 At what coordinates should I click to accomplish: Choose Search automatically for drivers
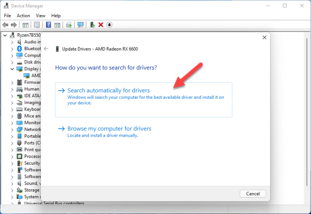click(x=144, y=100)
